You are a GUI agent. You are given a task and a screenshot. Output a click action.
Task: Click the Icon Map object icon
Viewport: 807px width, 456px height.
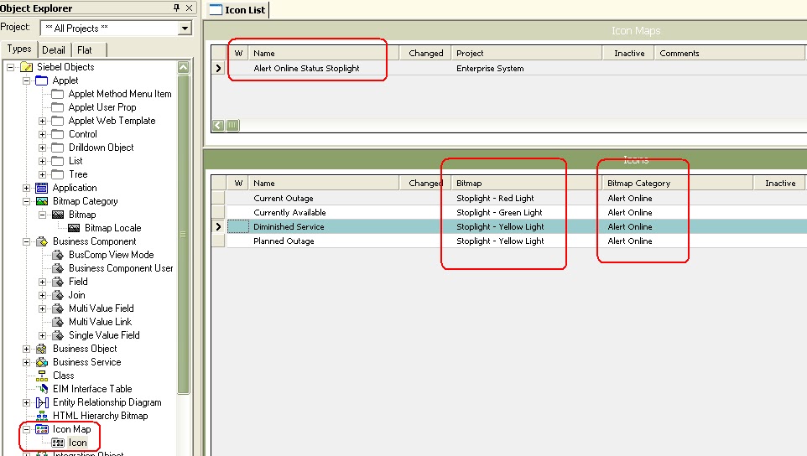pyautogui.click(x=42, y=428)
